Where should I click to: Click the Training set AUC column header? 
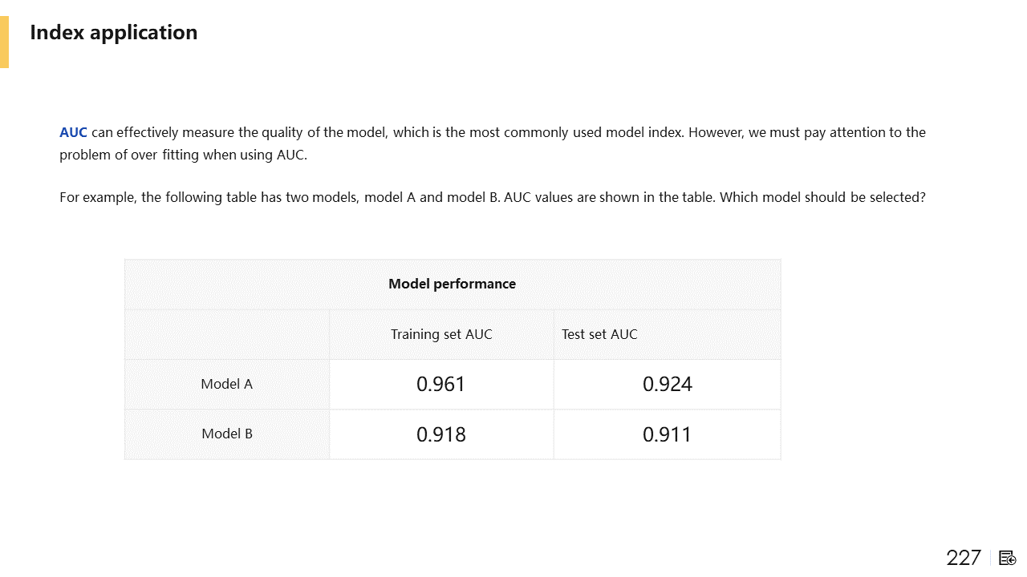tap(441, 334)
